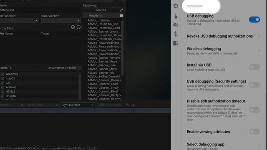Screen dimensions: 267x150
Task: Select the touch pointer icon in sidebar
Action: pos(176,16)
